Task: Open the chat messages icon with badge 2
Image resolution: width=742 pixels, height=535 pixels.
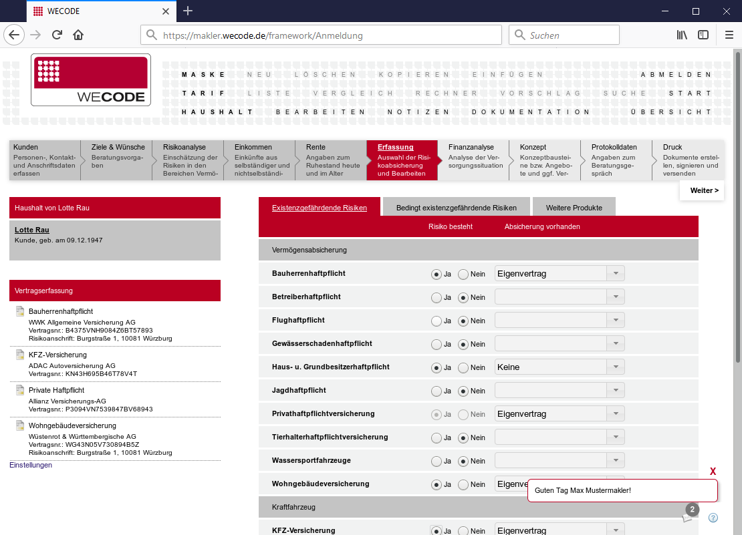Action: [x=690, y=513]
